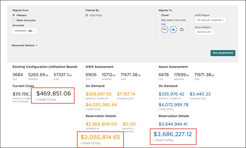Click the AWS storage cost $7,167.14

pyautogui.click(x=126, y=94)
